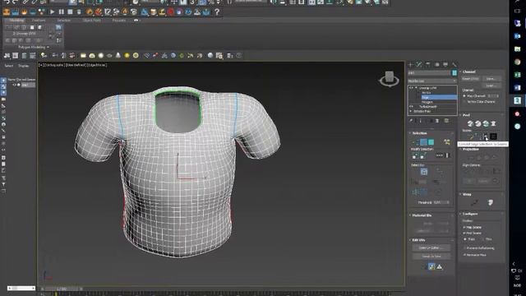This screenshot has width=526, height=296.
Task: Select the Map Channel radio button
Action: click(464, 96)
